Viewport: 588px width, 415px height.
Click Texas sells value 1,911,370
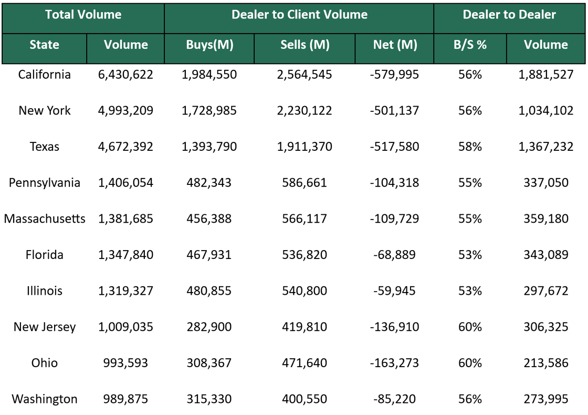(304, 147)
